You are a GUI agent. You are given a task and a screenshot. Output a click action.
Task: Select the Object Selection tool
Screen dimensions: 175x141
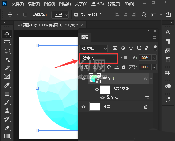[x=7, y=60]
